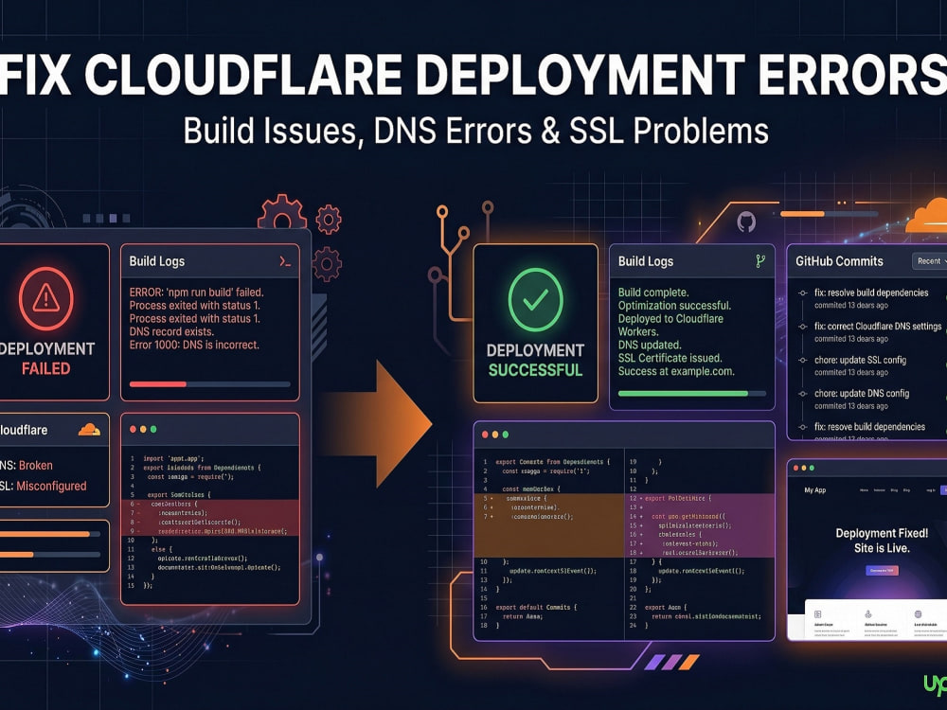Click subtitle 'Build Issues, DNS Errors & SSL Problems'
The image size is (947, 710).
[x=476, y=131]
